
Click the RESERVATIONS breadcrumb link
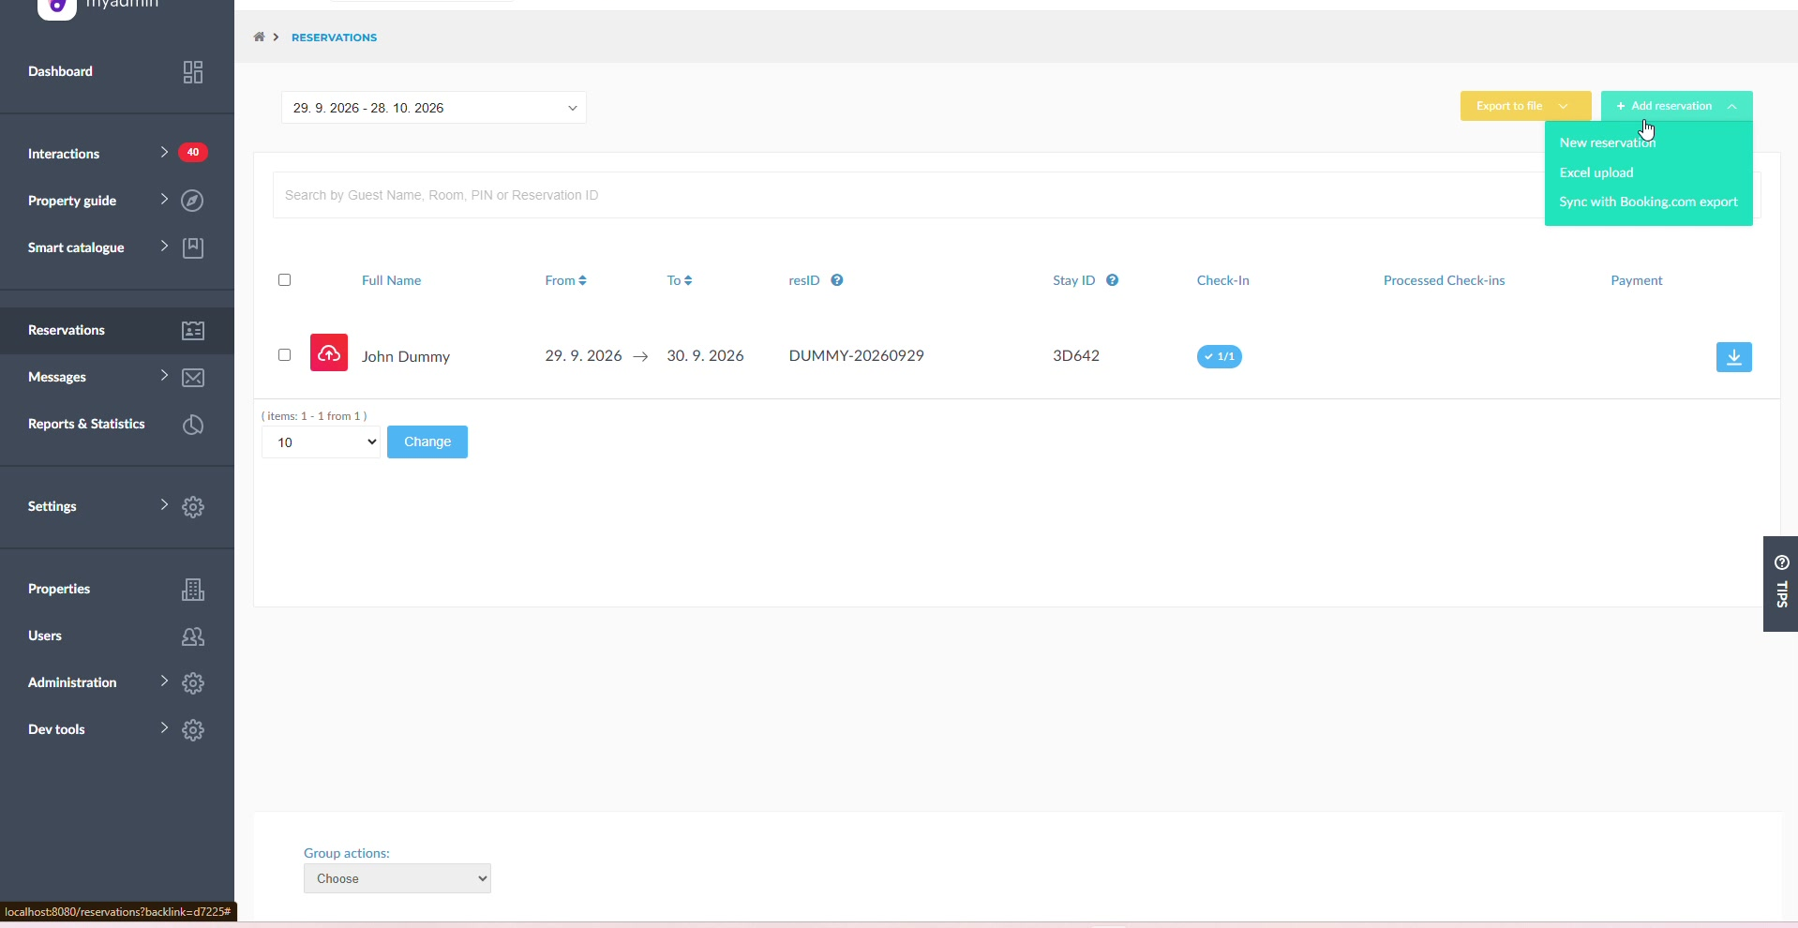click(334, 37)
